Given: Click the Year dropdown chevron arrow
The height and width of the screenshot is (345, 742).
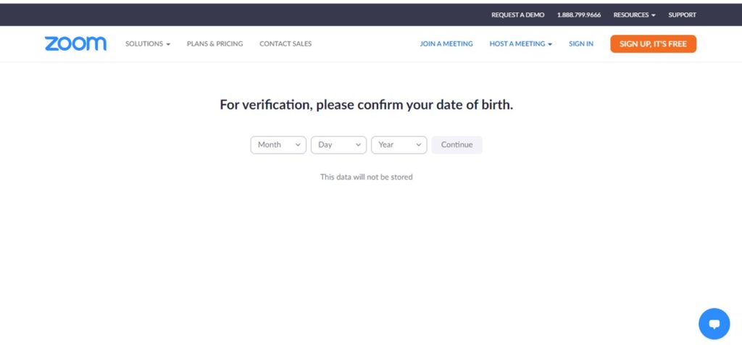Looking at the screenshot, I should coord(418,145).
